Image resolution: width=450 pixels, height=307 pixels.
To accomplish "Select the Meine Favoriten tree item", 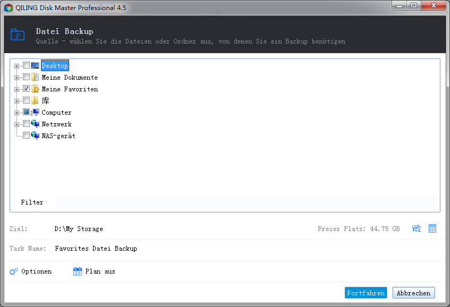I will point(70,89).
